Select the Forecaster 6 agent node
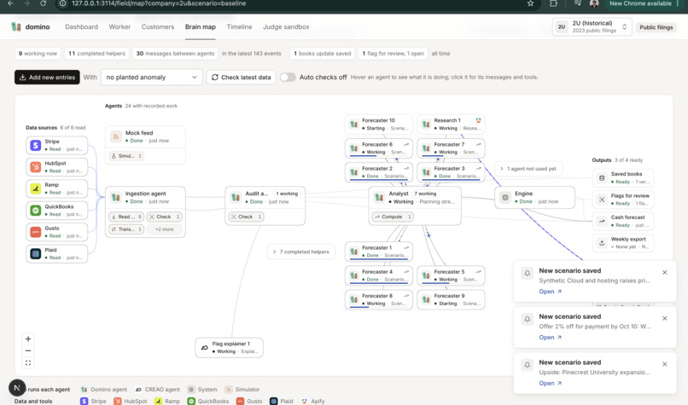This screenshot has height=405, width=688. pyautogui.click(x=379, y=148)
